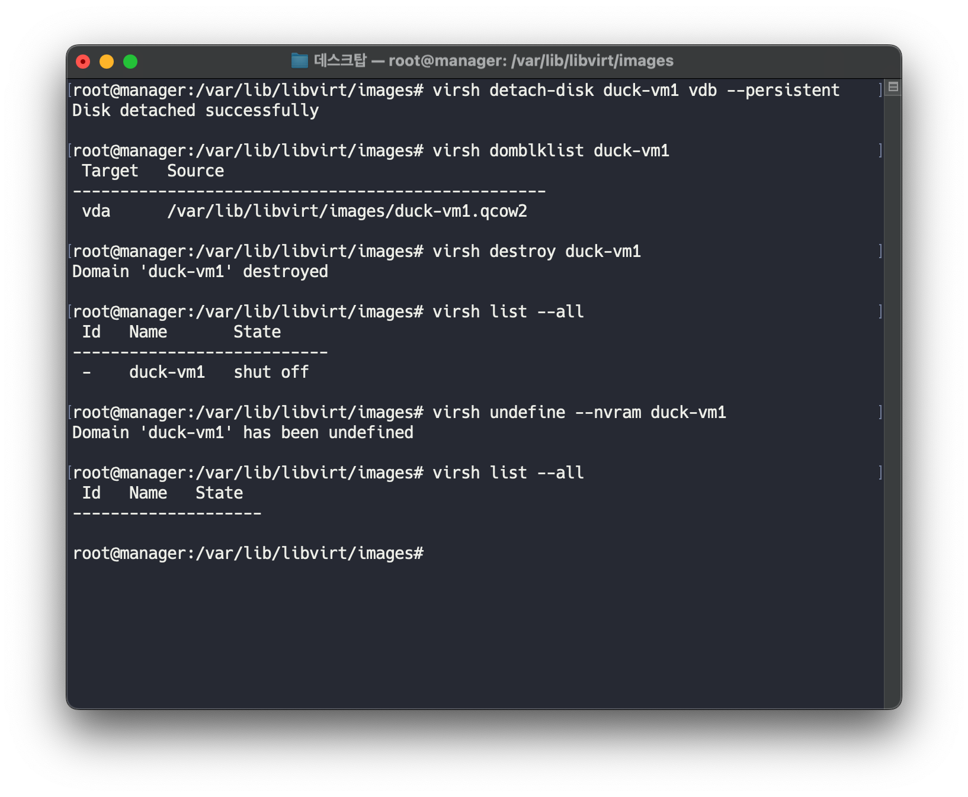This screenshot has width=968, height=797.
Task: Zoom the terminal with green button
Action: 130,62
